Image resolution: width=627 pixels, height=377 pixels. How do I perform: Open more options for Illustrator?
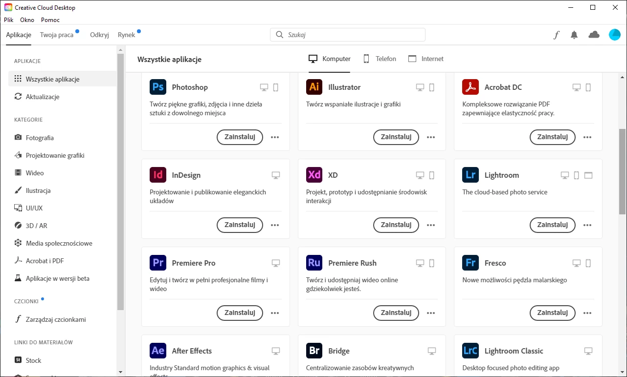(x=431, y=137)
